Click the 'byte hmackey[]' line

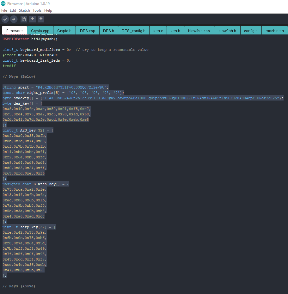coord(143,98)
